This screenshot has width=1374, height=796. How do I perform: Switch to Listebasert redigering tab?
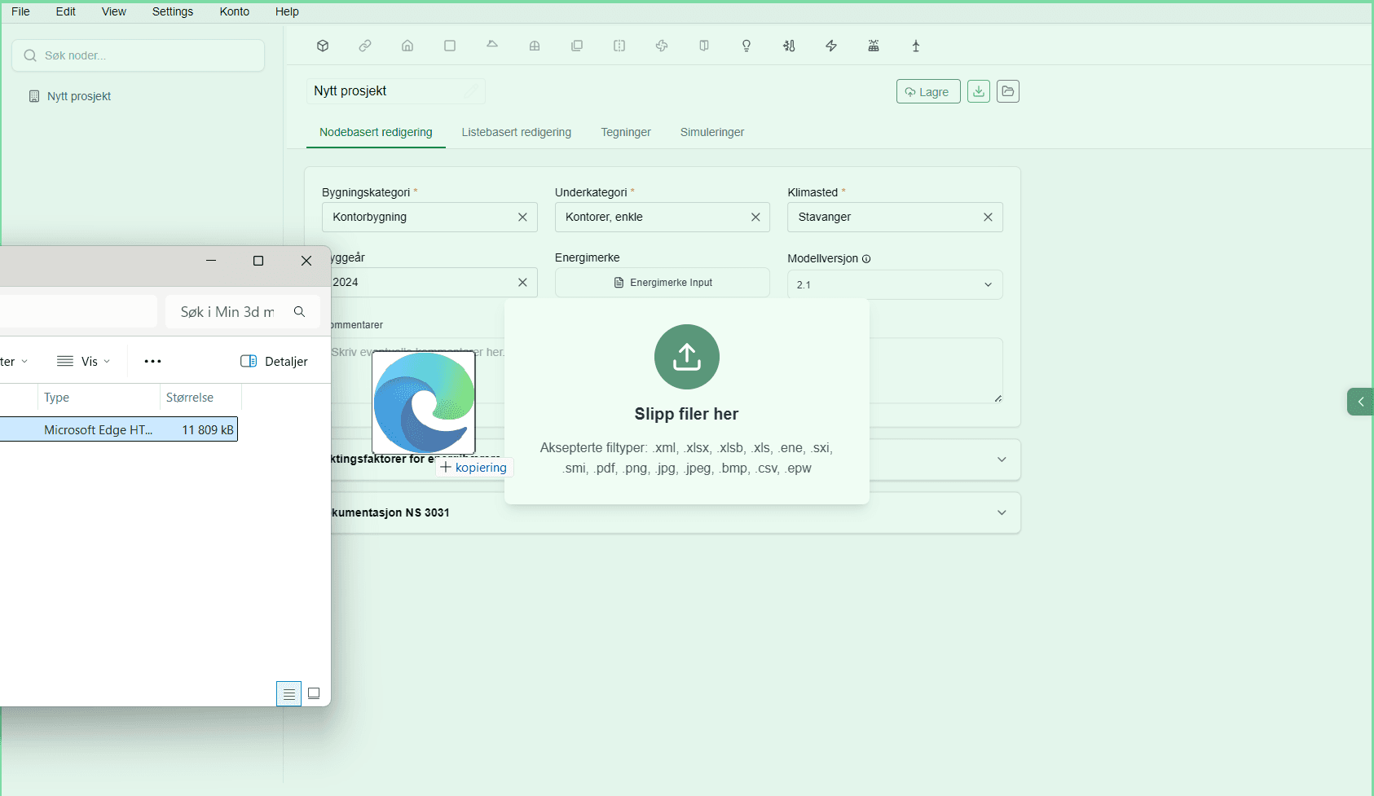click(517, 132)
